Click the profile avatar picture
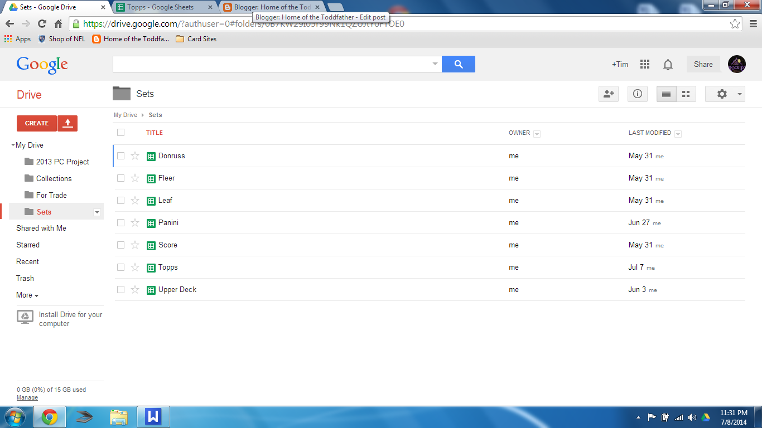Screen dimensions: 762x428 click(x=737, y=64)
